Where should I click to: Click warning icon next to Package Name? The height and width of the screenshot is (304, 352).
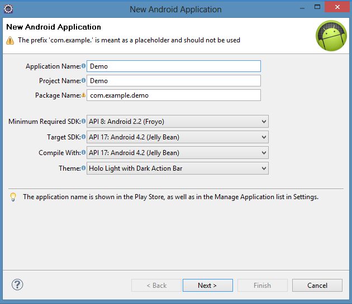tap(84, 95)
